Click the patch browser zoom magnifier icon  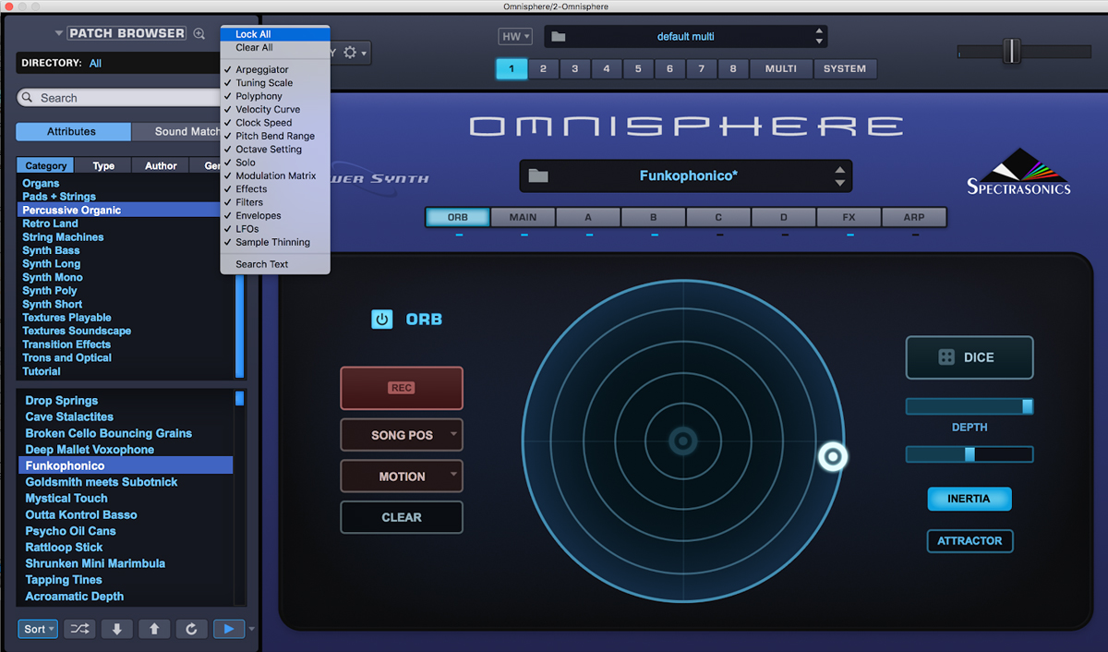pyautogui.click(x=199, y=33)
